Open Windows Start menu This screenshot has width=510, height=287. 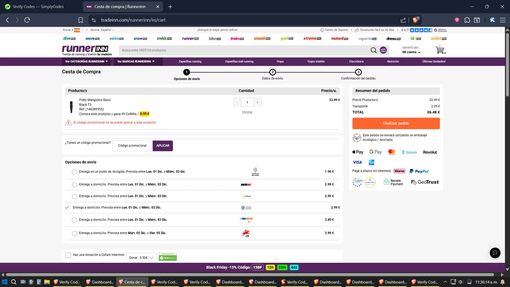(4, 282)
